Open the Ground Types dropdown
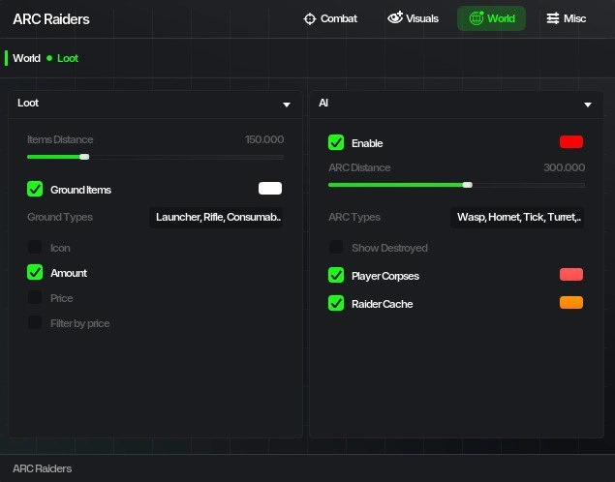Viewport: 615px width, 482px height. [218, 217]
